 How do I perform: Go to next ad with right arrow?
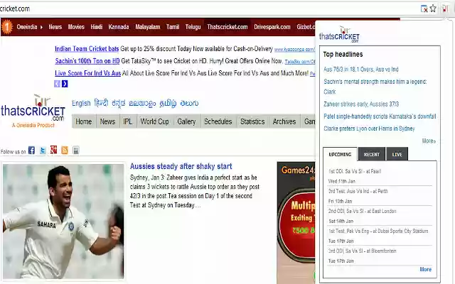[65, 84]
